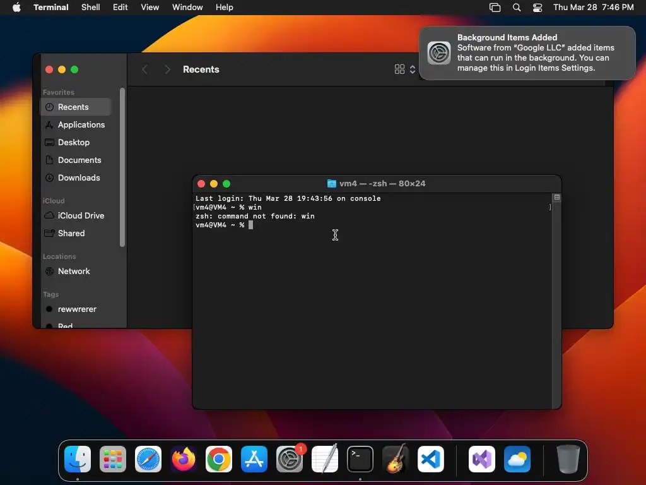Open the View menu
Image resolution: width=646 pixels, height=485 pixels.
coord(150,7)
